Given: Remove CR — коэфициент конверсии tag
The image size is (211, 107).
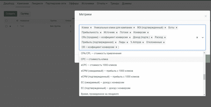Looking at the screenshot, I should click(116, 47).
